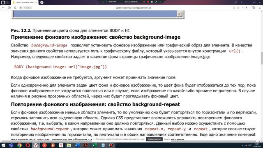
Task: Open Adobe Acrobat from the taskbar
Action: pos(86,145)
